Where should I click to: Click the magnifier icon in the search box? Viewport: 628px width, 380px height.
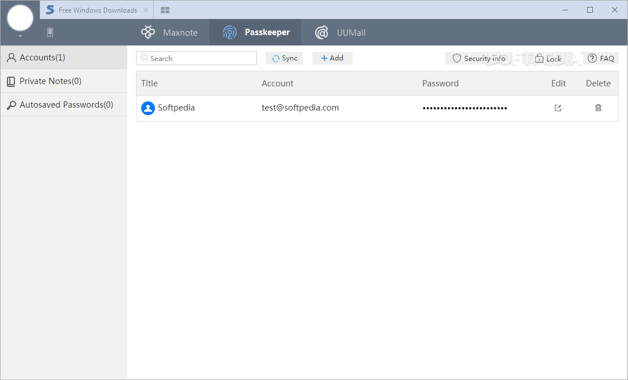pos(144,58)
